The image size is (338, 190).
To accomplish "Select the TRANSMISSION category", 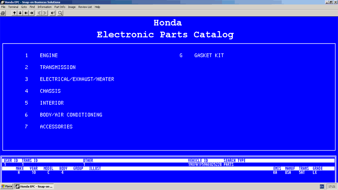I will [58, 68].
